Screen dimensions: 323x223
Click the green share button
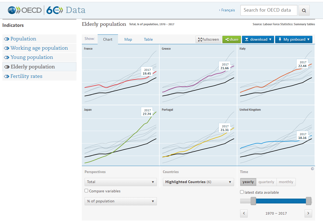[x=232, y=39]
